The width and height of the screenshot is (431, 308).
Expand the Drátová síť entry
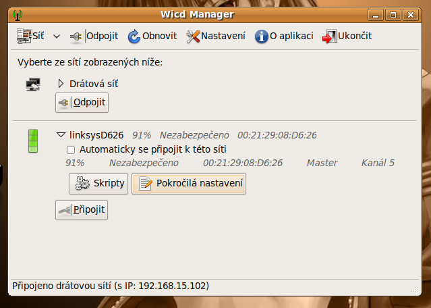[x=61, y=84]
